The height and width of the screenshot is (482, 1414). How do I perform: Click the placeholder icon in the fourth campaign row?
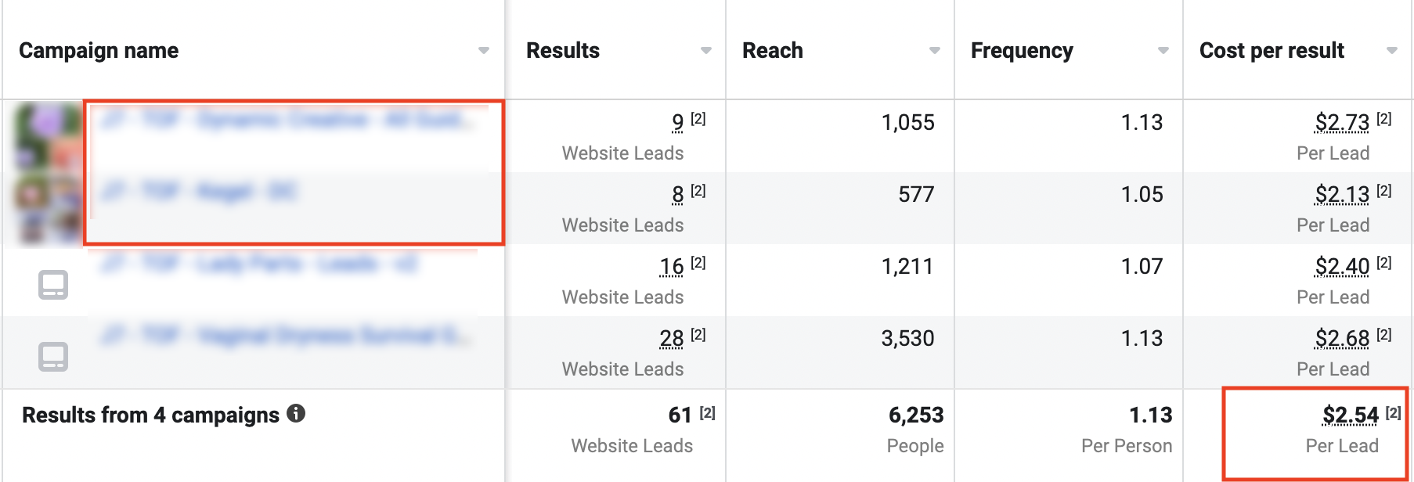click(x=53, y=357)
